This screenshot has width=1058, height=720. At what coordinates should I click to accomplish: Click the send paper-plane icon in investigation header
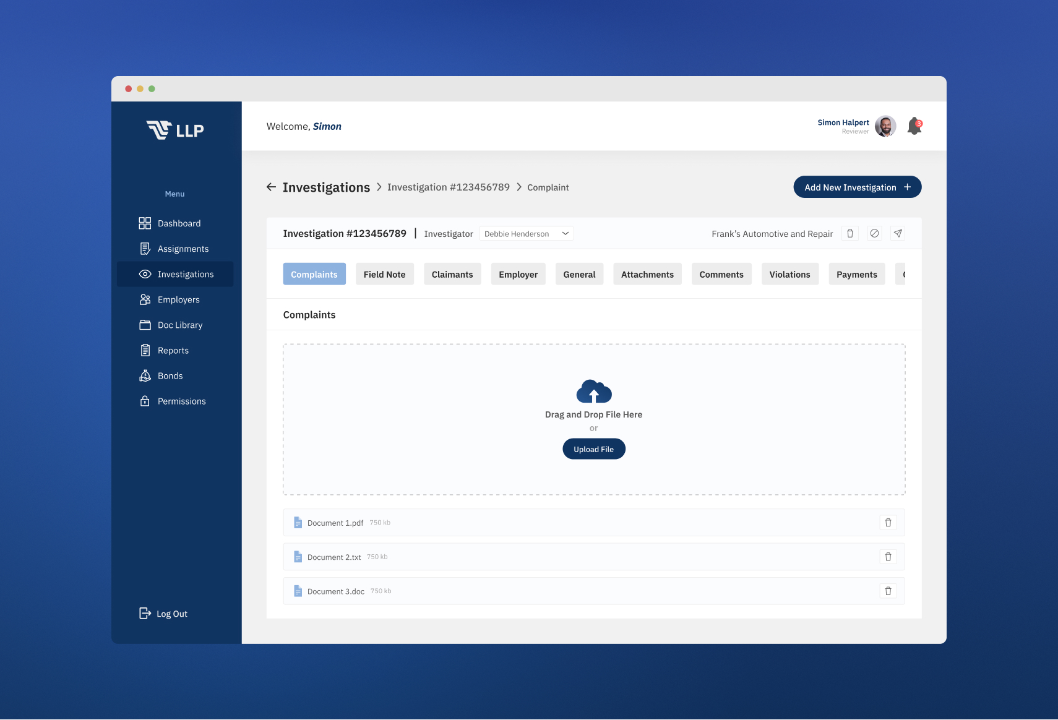(898, 233)
